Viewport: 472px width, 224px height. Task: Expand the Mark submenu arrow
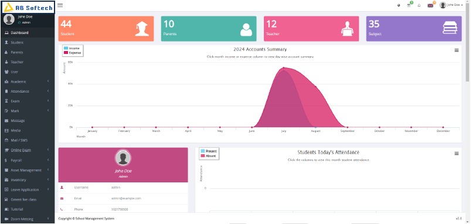coord(48,110)
